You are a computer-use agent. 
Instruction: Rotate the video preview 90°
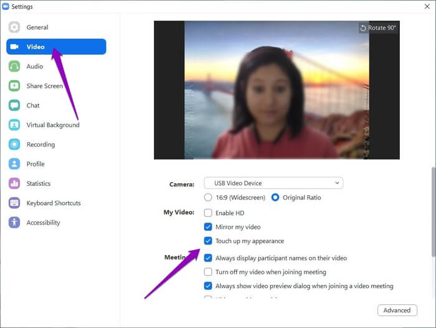click(378, 28)
